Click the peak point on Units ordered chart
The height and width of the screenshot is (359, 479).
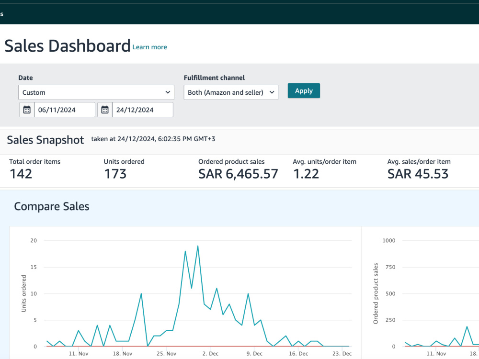198,246
